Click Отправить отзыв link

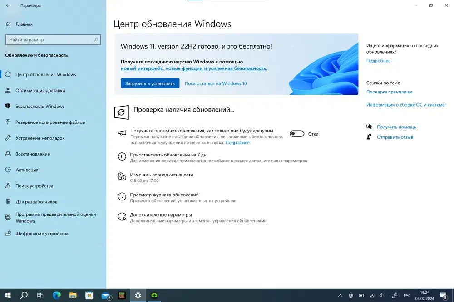(395, 137)
